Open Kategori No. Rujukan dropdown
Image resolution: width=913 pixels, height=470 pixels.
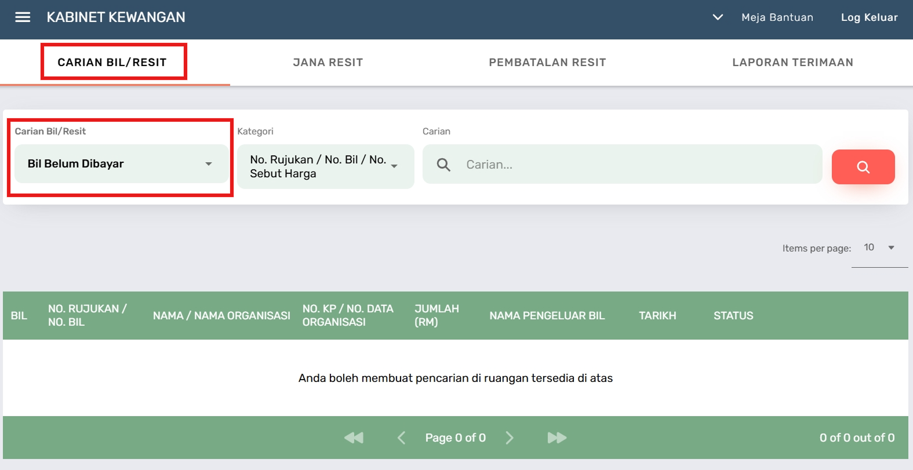(326, 166)
